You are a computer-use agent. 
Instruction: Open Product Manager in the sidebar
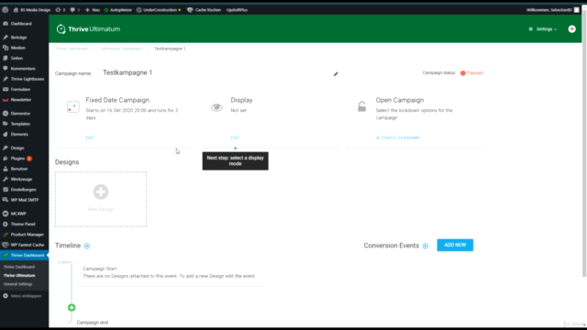pos(25,235)
